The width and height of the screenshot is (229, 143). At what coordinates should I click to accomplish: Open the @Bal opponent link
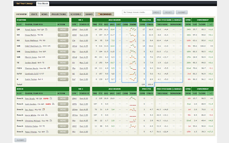[74, 29]
